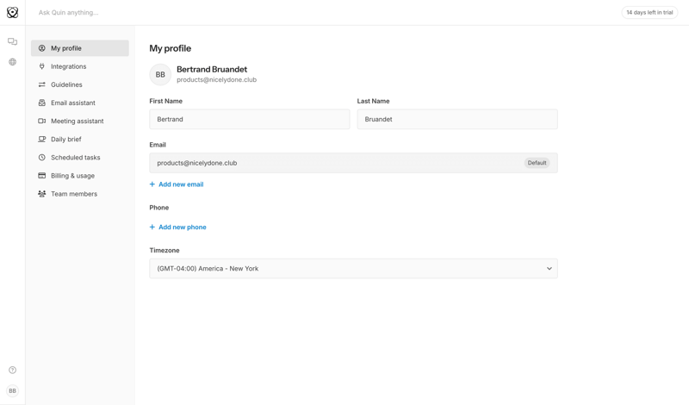Select Daily brief in the sidebar
The height and width of the screenshot is (405, 689).
point(65,139)
